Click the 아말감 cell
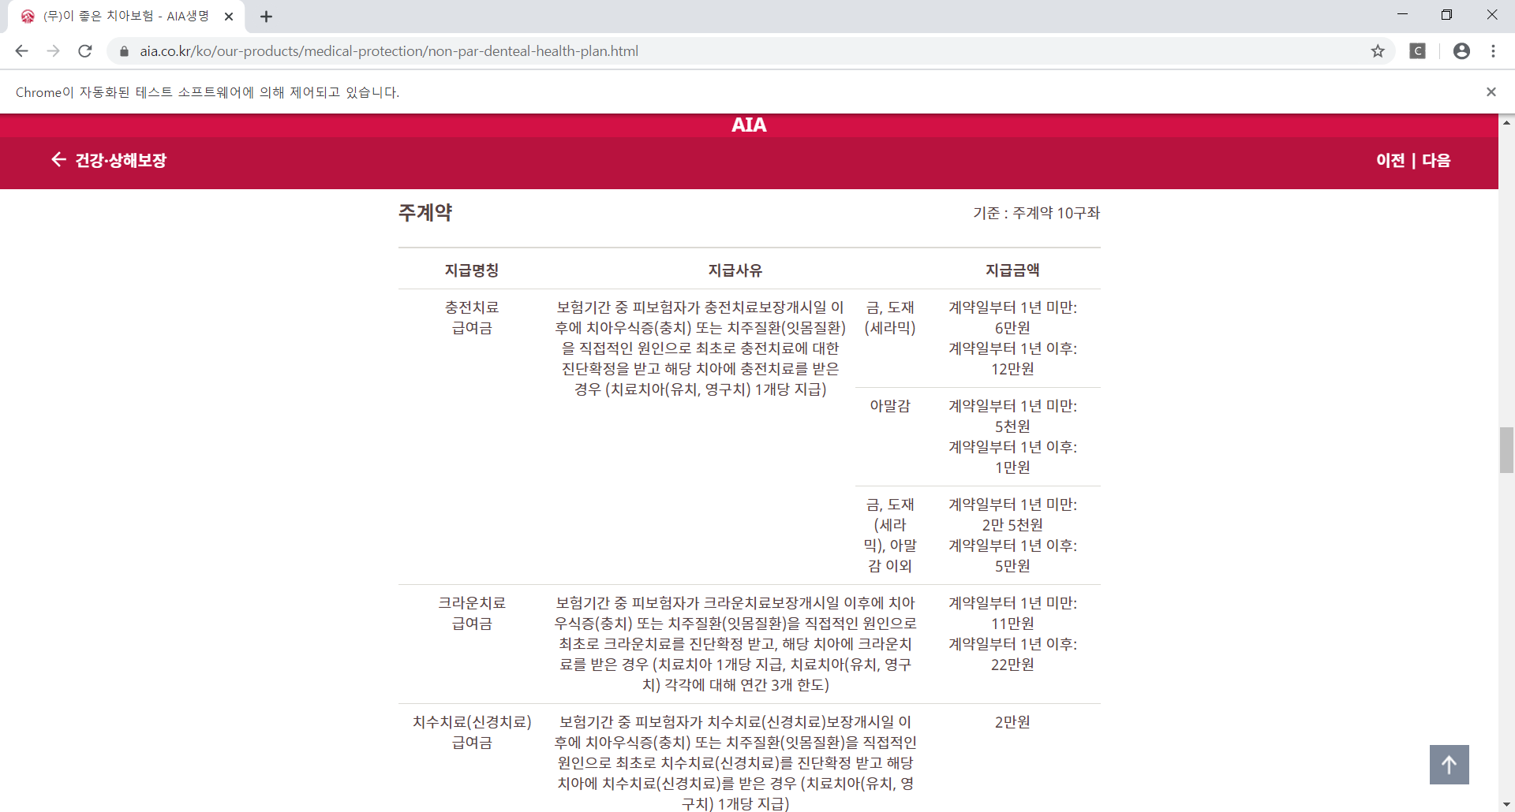The width and height of the screenshot is (1515, 812). (x=890, y=406)
